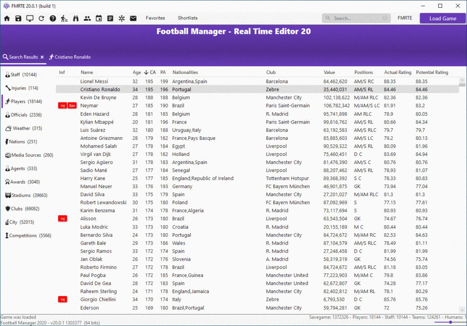
Task: Click Neymar's Inj status badge
Action: [x=62, y=106]
